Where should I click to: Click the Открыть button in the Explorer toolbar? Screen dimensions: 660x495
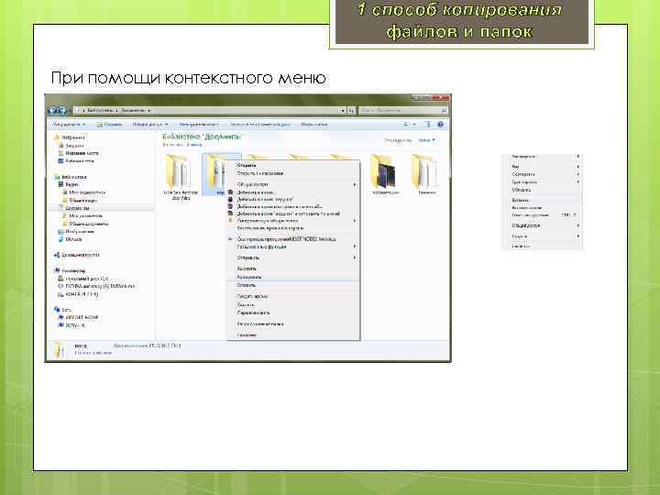[109, 125]
